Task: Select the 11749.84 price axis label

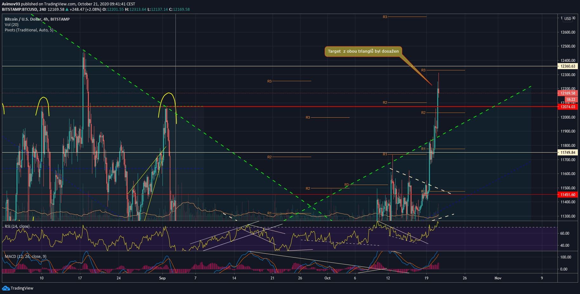Action: [568, 153]
